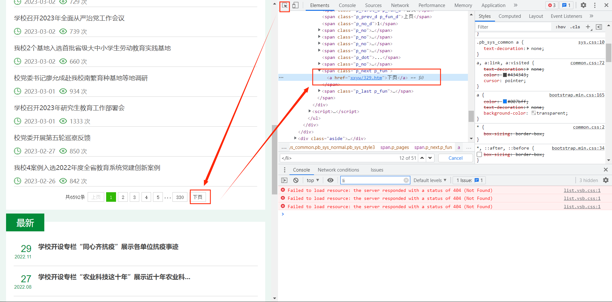Click the transparent background-color swatch
Viewport: 612px width, 302px height.
534,113
